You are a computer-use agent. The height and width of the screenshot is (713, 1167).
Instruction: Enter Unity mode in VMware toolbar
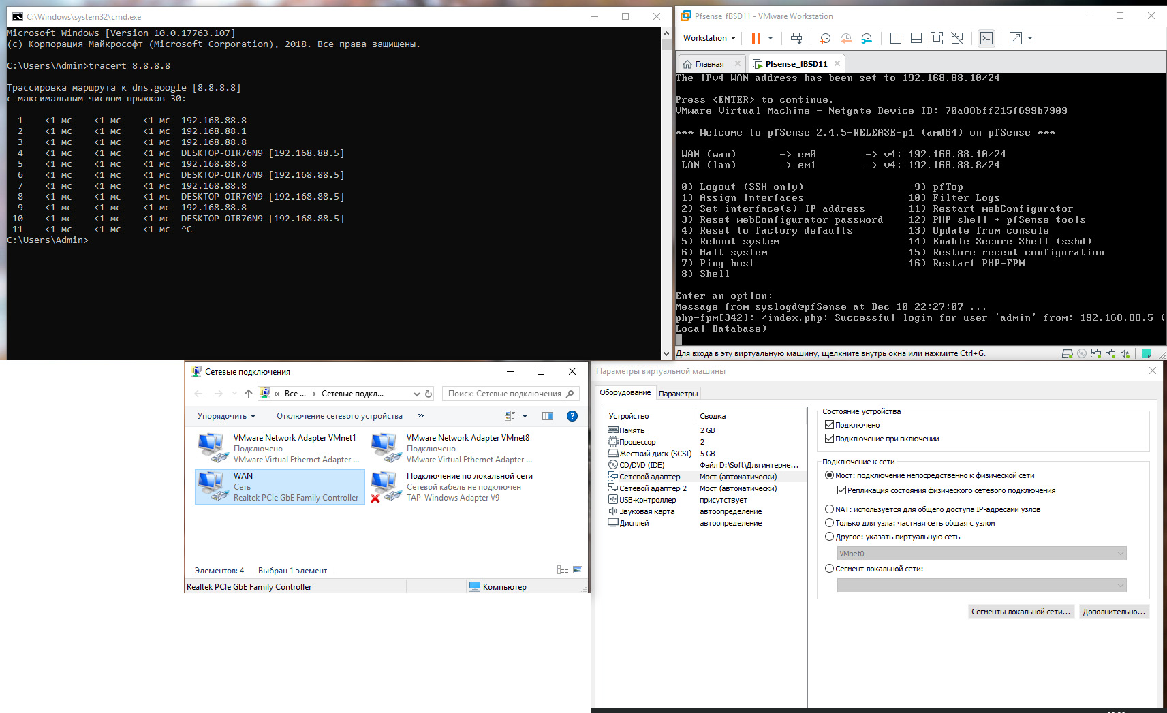tap(957, 38)
